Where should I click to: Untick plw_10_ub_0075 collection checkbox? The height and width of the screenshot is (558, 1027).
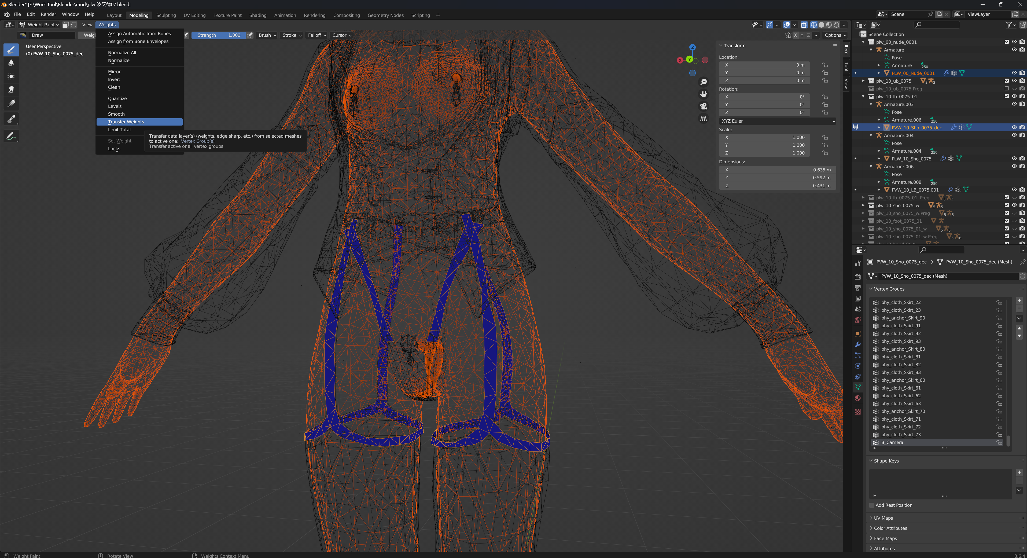coord(1006,81)
